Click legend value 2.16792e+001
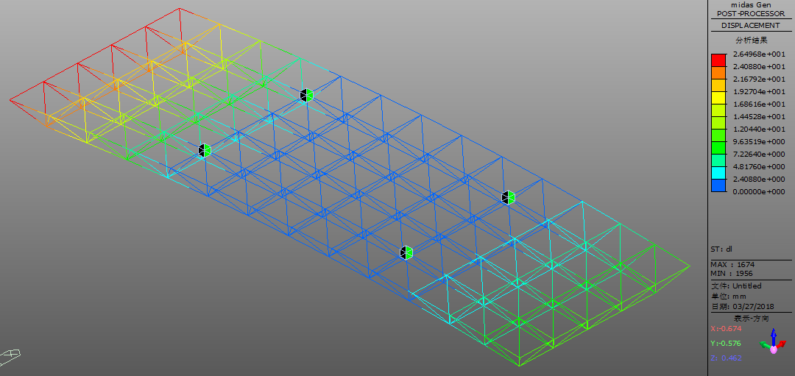This screenshot has width=795, height=376. (x=757, y=79)
